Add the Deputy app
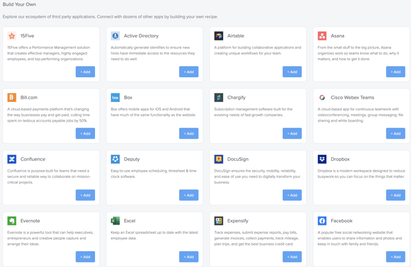 tap(189, 195)
